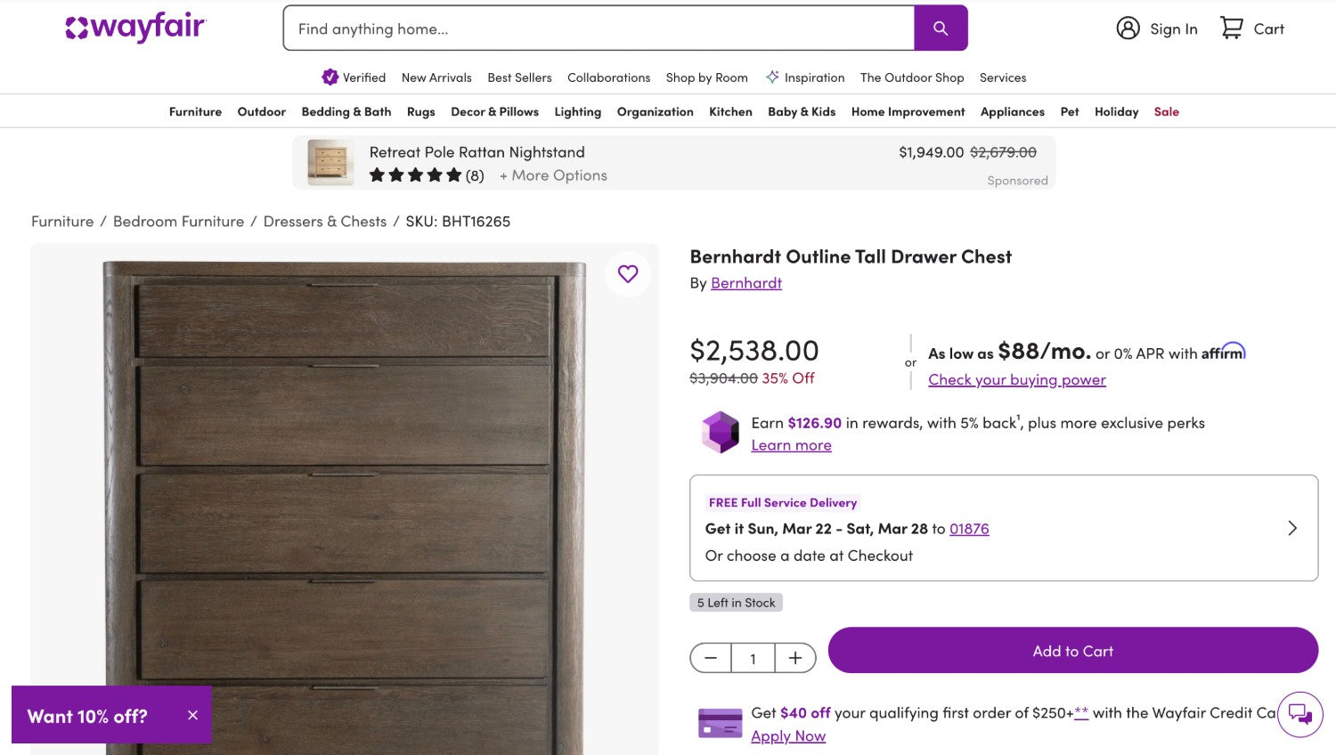
Task: Click the Sign In profile icon
Action: pos(1128,28)
